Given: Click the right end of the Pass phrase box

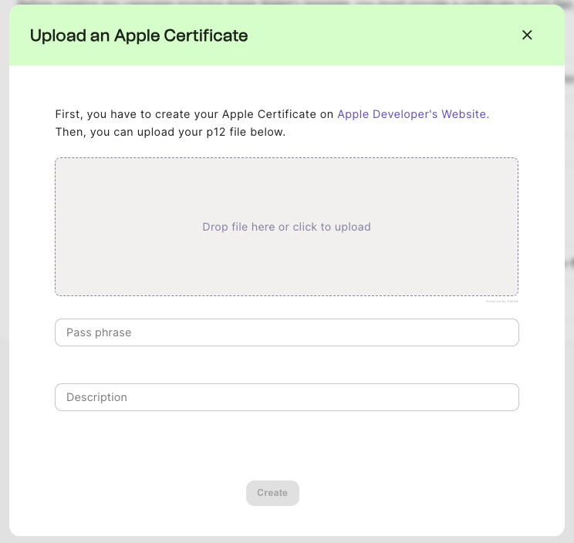Looking at the screenshot, I should coord(505,332).
